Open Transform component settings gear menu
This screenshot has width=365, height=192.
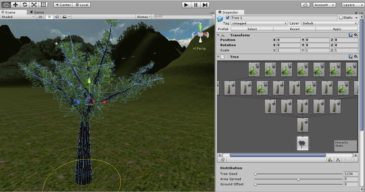356,35
